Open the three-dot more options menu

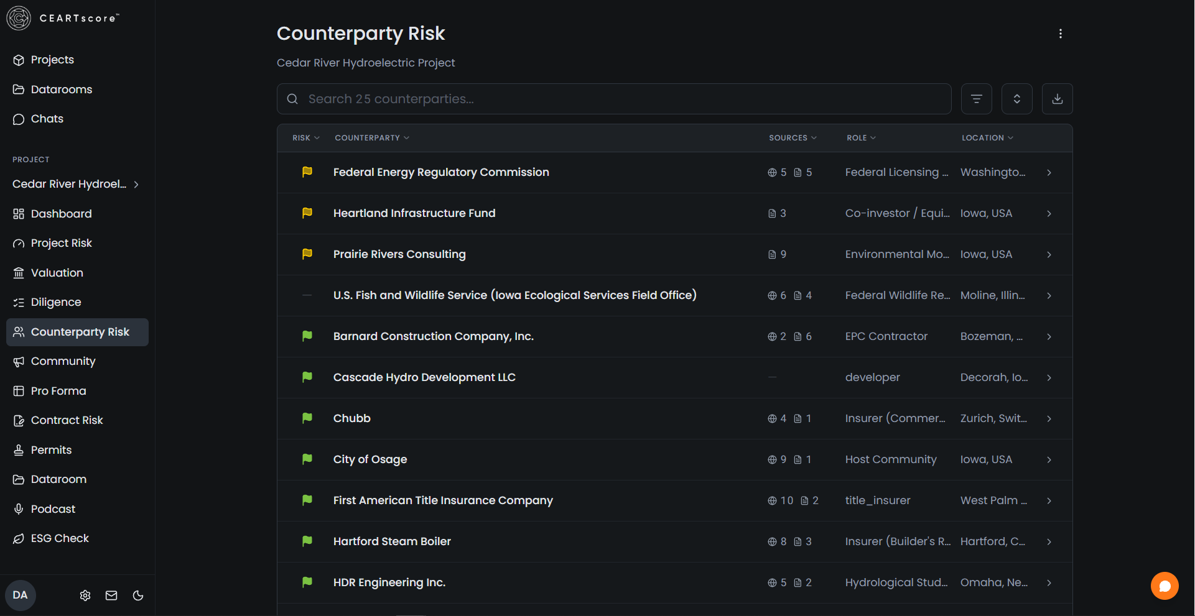click(1060, 34)
